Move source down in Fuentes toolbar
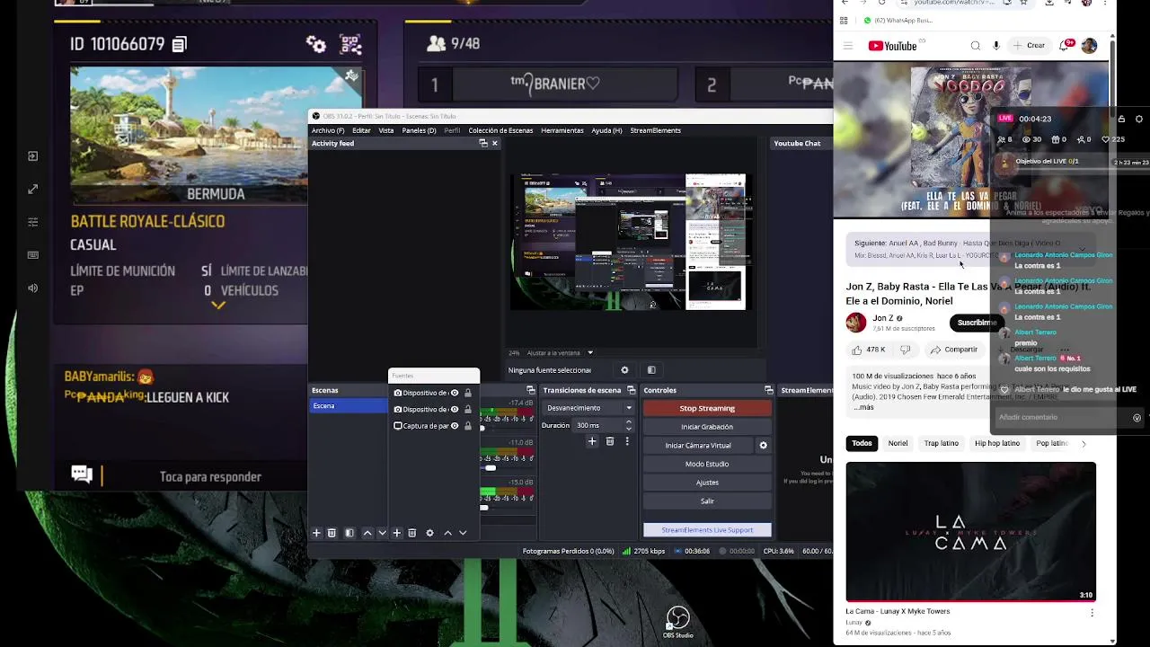The image size is (1150, 647). (x=463, y=533)
